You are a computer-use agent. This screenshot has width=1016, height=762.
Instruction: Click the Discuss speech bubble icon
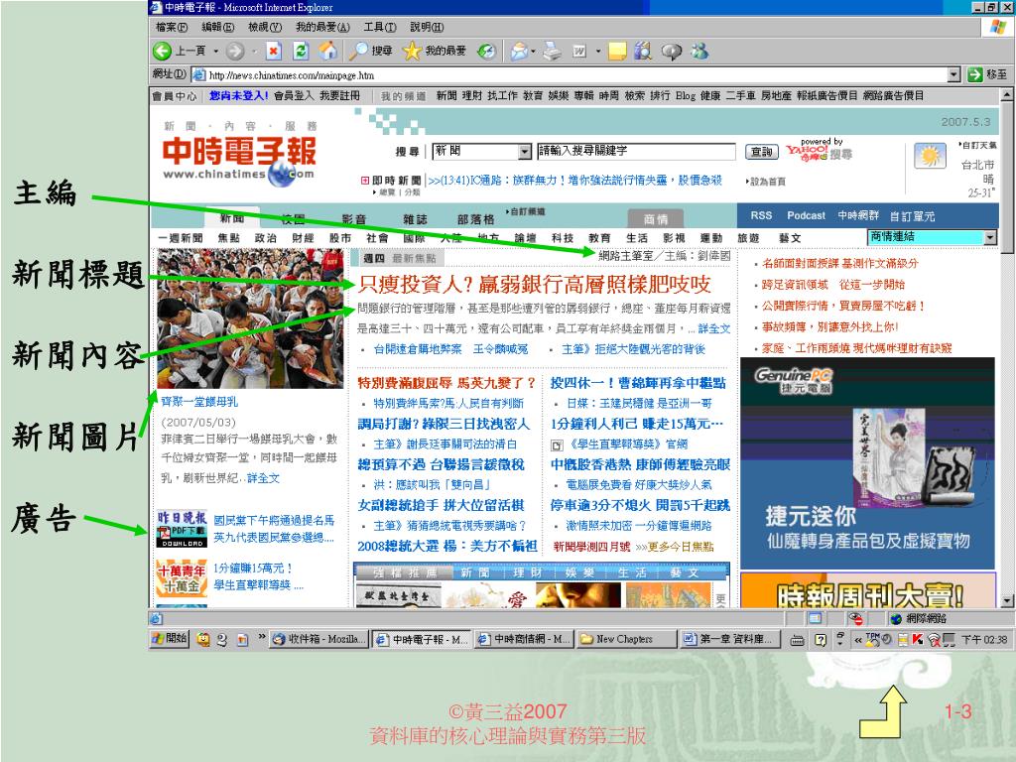[x=671, y=52]
